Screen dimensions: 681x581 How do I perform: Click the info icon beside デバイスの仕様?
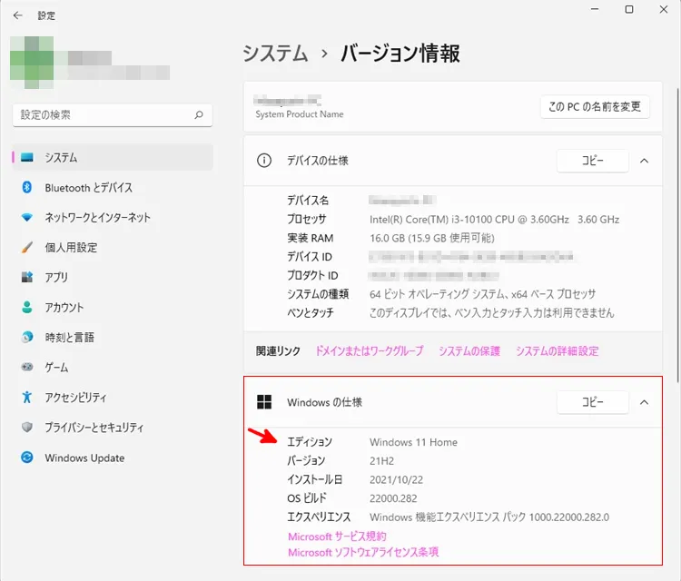pyautogui.click(x=264, y=161)
